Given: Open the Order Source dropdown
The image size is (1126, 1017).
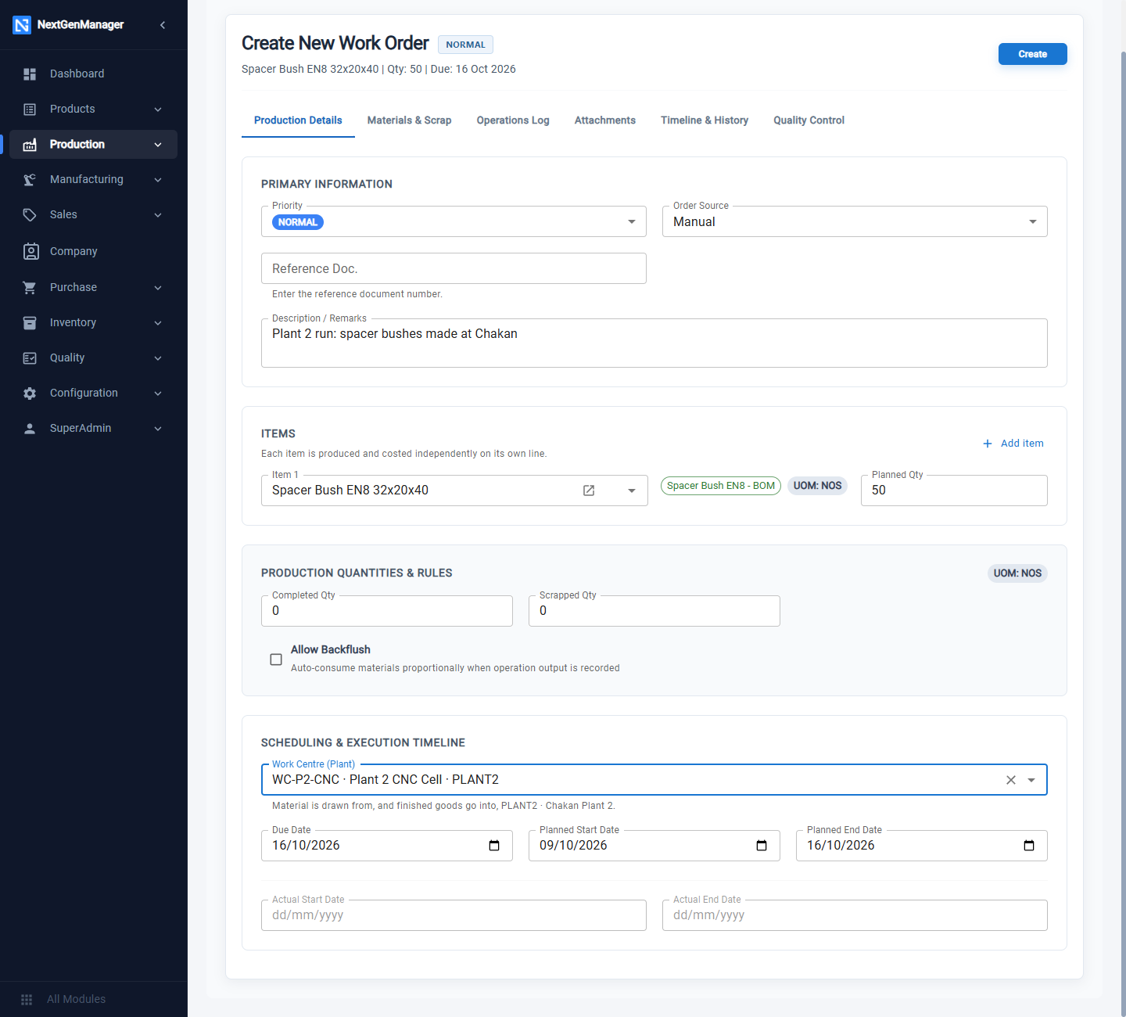Looking at the screenshot, I should (x=855, y=221).
